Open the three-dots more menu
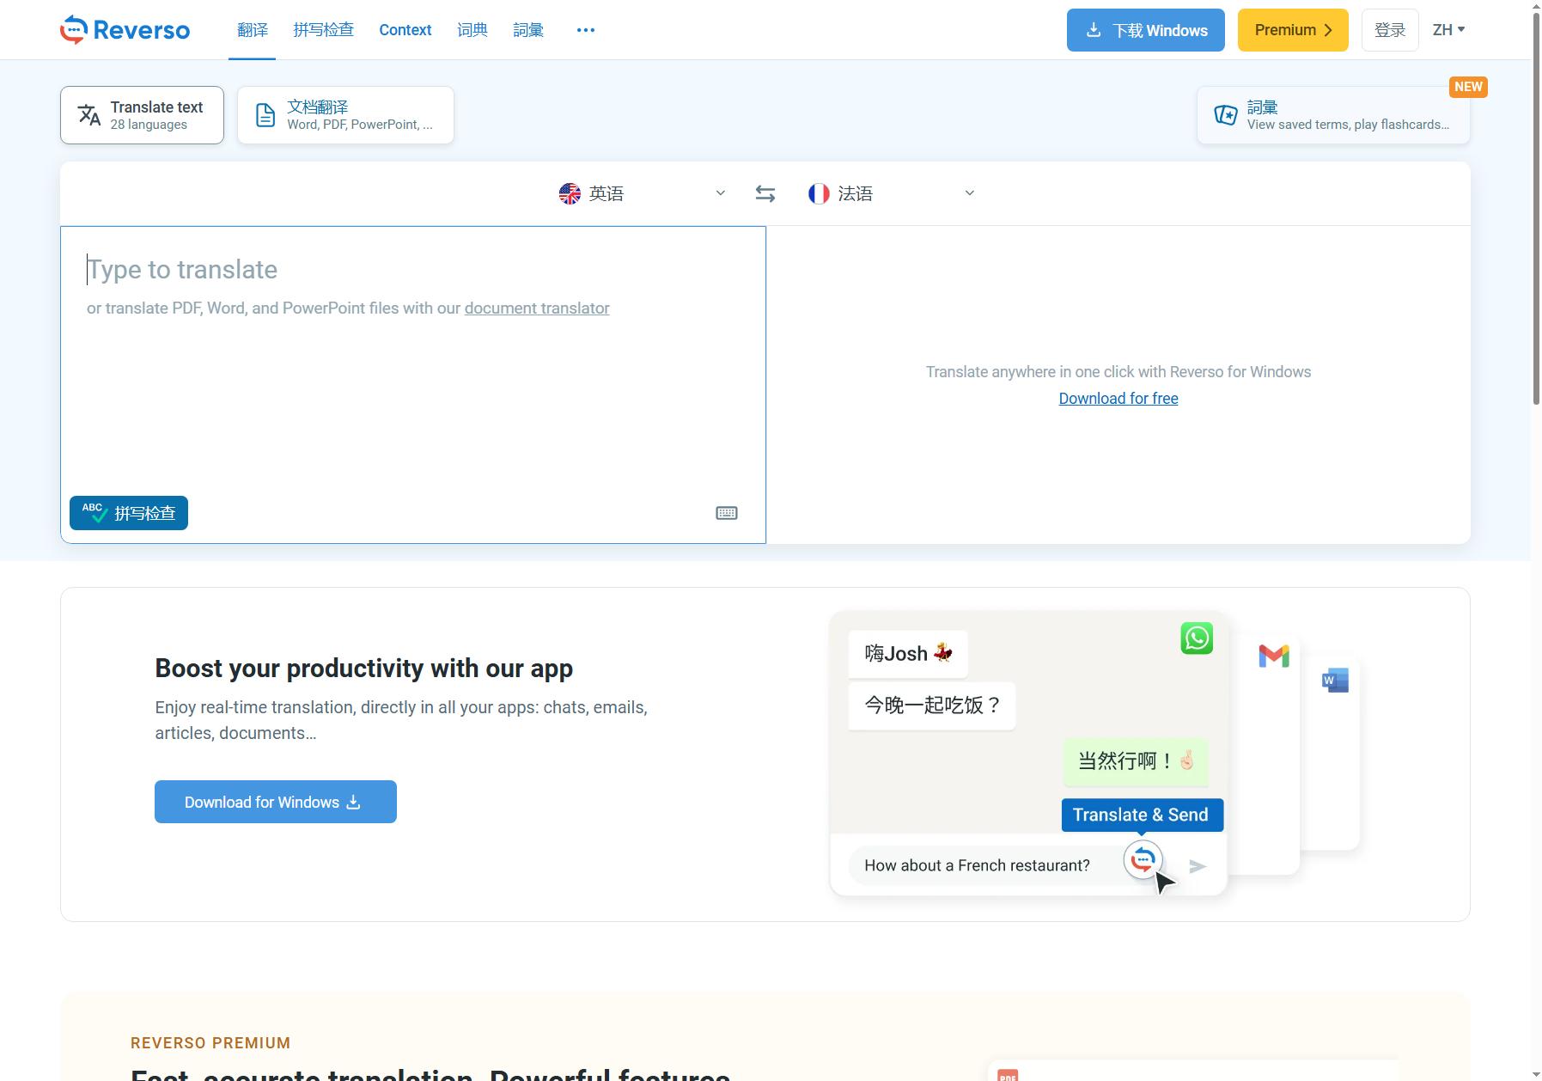The height and width of the screenshot is (1081, 1542). pyautogui.click(x=586, y=30)
